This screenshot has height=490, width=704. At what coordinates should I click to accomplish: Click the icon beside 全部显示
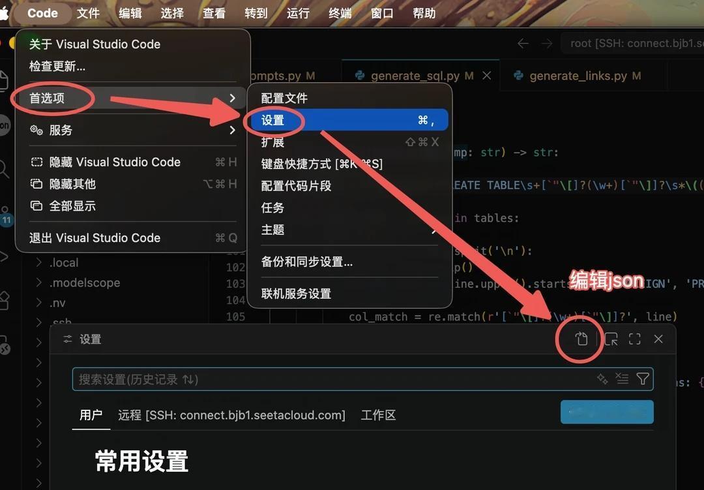(37, 206)
